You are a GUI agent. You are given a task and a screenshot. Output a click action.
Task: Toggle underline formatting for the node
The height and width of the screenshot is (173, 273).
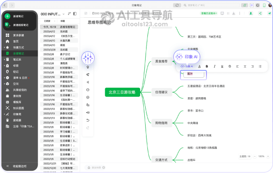[222, 66]
